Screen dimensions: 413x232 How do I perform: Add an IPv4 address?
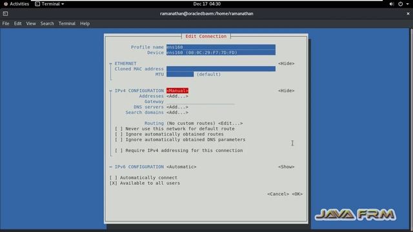[x=177, y=96]
